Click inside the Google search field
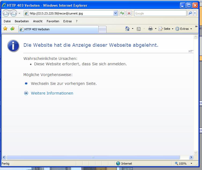Viewport: 202px width, 170px height. [160, 13]
